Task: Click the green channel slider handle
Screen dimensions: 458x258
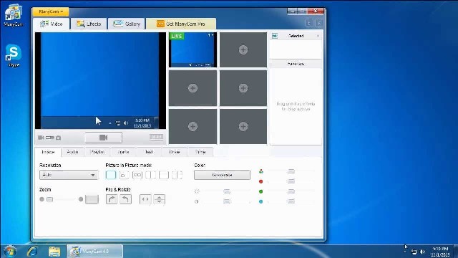Action: [x=291, y=191]
